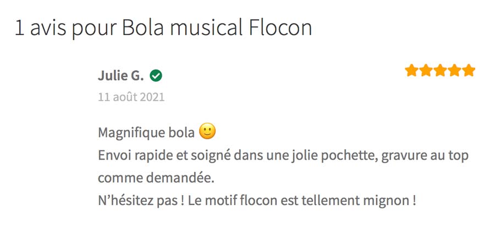The image size is (495, 227).
Task: Select the first orange rating star
Action: click(x=411, y=70)
